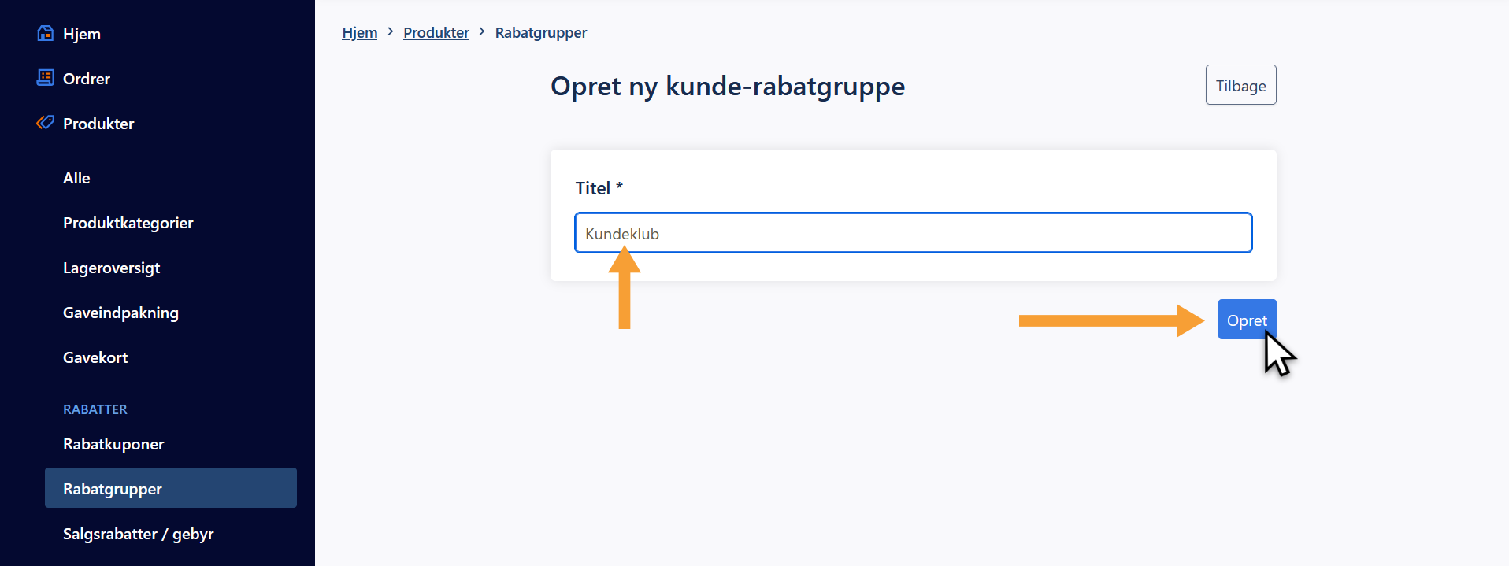Click the Produkter breadcrumb link
This screenshot has width=1509, height=566.
point(436,32)
